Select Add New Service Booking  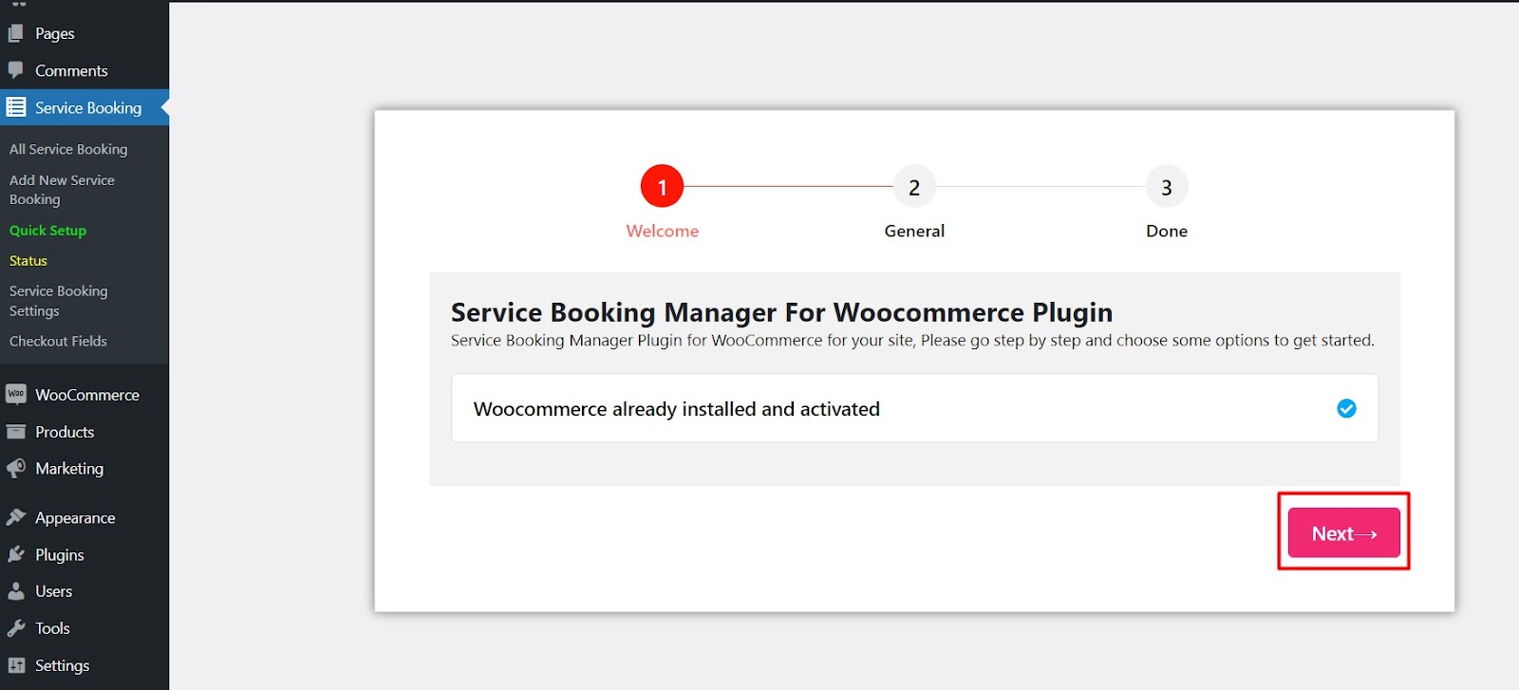click(x=62, y=190)
